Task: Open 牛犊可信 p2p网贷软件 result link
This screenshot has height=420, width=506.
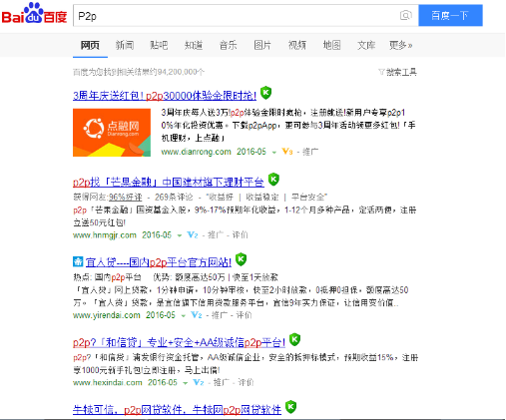Action: pos(177,409)
